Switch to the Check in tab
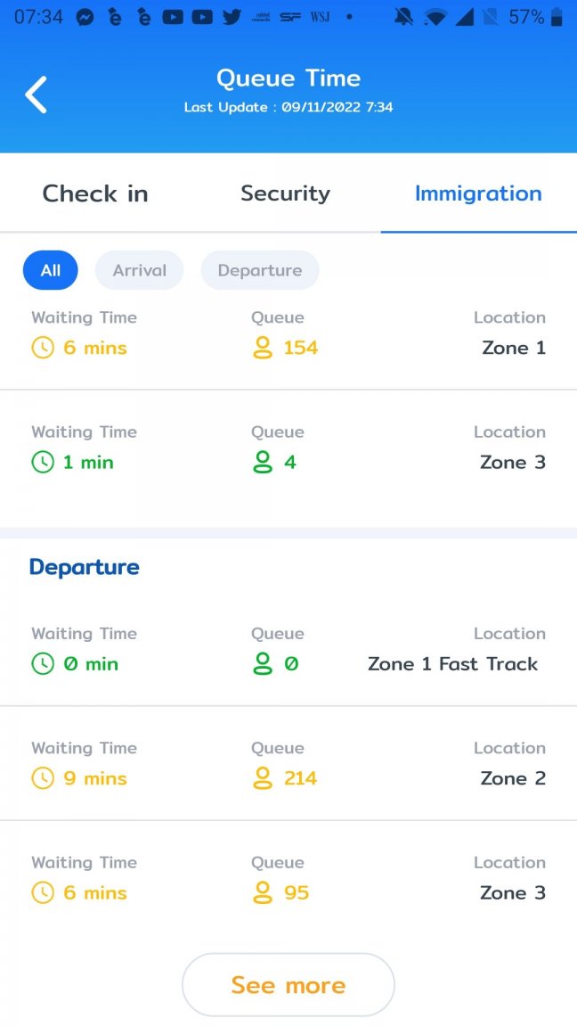Screen dimensions: 577x1027 pyautogui.click(x=95, y=193)
